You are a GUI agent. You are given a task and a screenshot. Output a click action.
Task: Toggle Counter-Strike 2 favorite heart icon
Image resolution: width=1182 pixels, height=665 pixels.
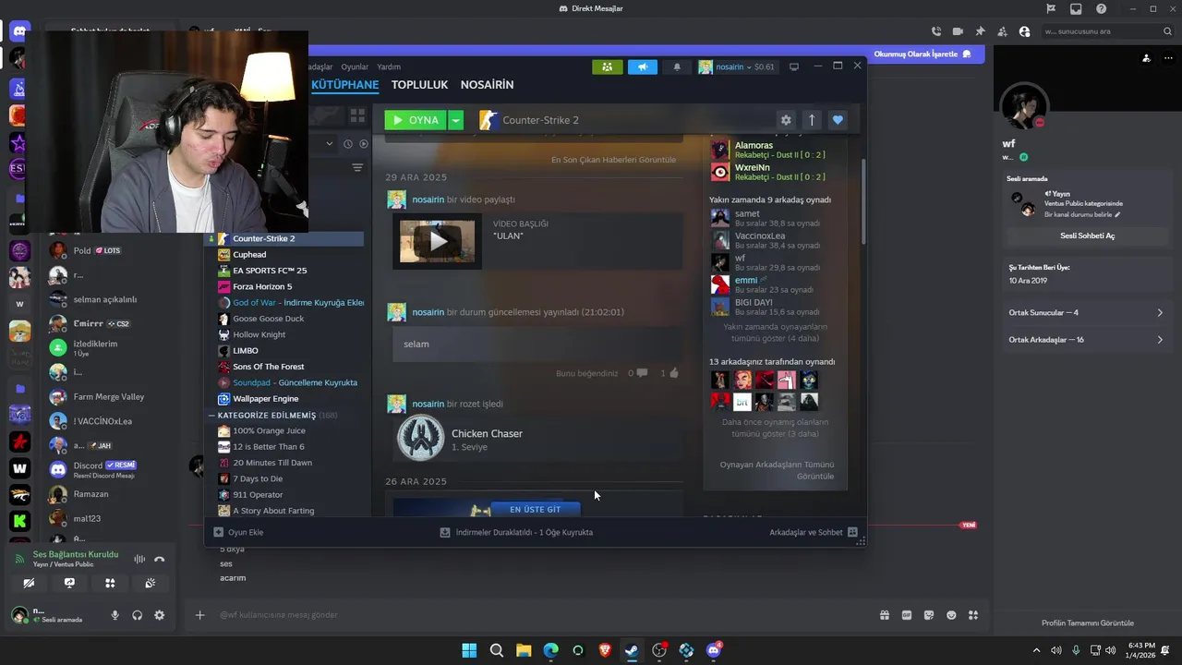click(838, 120)
